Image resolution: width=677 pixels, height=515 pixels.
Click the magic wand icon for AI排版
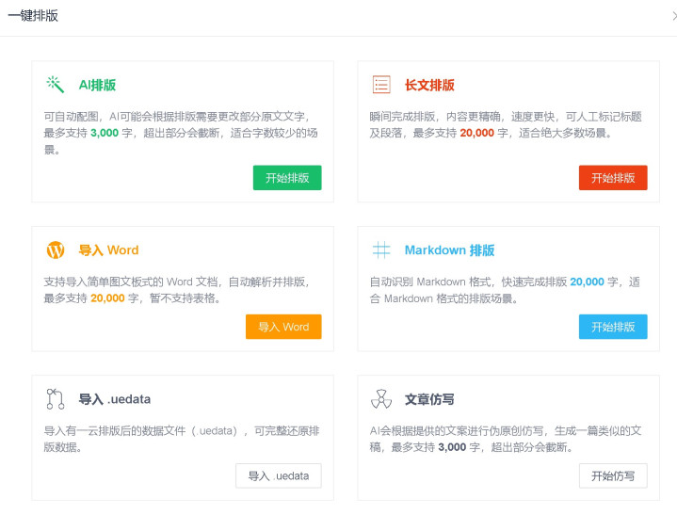56,85
